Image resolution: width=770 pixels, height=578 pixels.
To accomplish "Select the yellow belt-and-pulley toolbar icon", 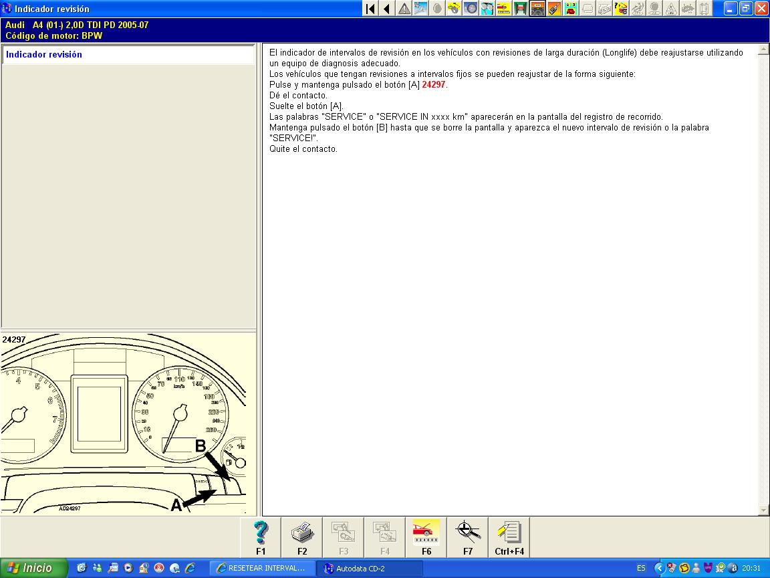I will 455,8.
